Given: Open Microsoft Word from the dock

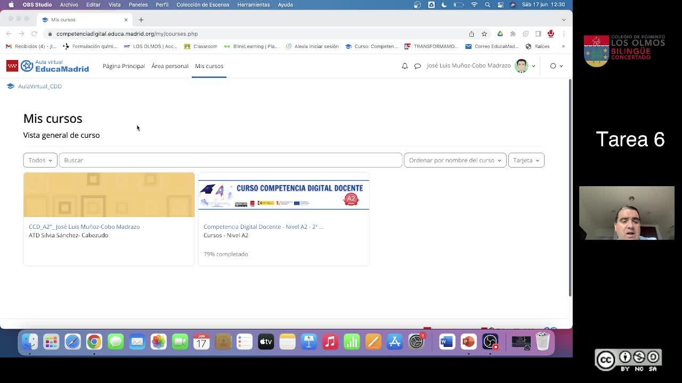Looking at the screenshot, I should click(446, 342).
